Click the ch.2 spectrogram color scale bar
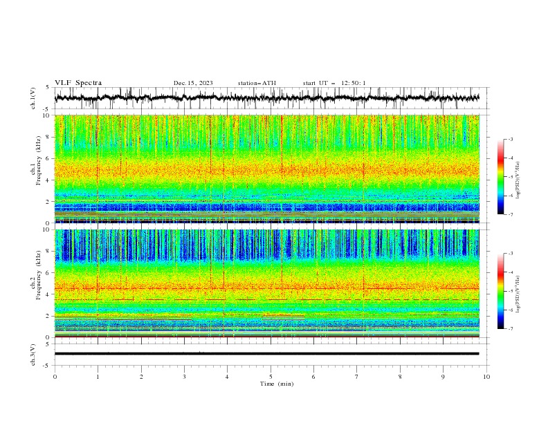548x423 pixels. (x=500, y=291)
